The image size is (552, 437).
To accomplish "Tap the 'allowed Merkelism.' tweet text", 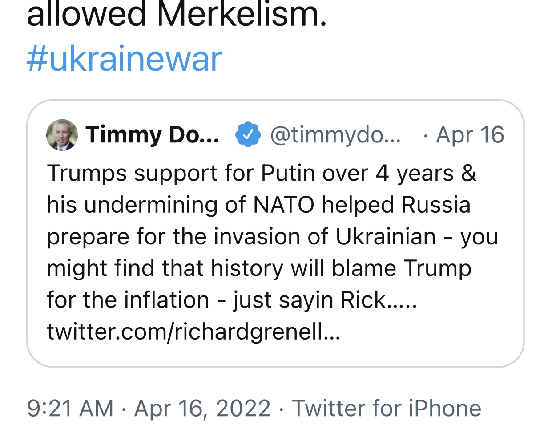I will 177,15.
